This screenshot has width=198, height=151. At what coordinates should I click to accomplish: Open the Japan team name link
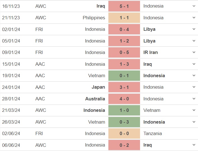[98, 87]
